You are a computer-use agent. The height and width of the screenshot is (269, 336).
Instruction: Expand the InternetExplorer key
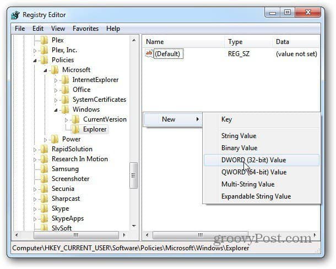[x=56, y=80]
